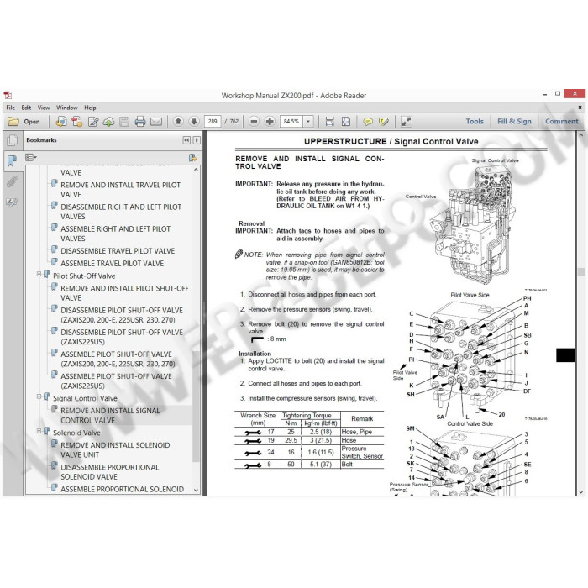Print the document via printer icon
This screenshot has width=588, height=588.
[140, 122]
